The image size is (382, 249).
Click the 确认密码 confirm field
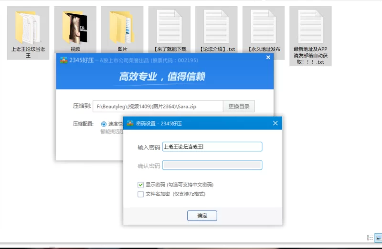pos(212,165)
